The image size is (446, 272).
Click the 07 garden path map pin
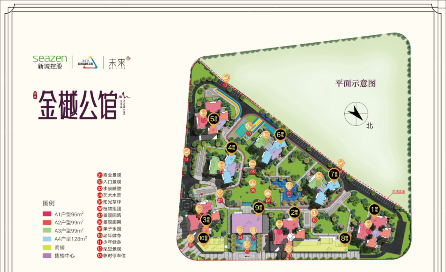coord(220,197)
